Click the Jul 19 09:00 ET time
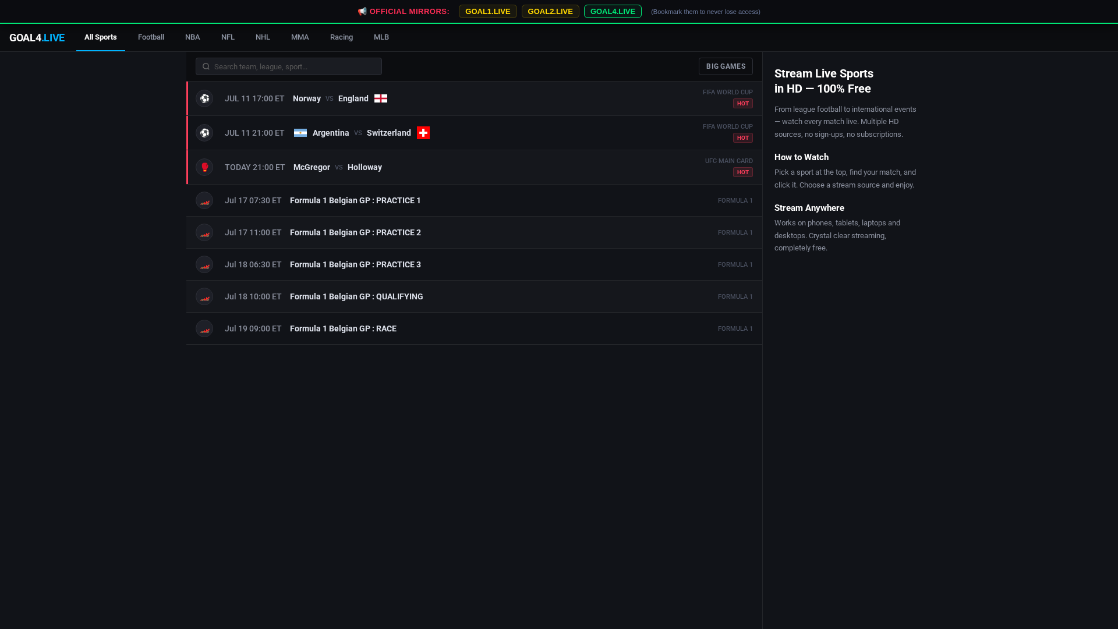1118x629 pixels. [253, 328]
